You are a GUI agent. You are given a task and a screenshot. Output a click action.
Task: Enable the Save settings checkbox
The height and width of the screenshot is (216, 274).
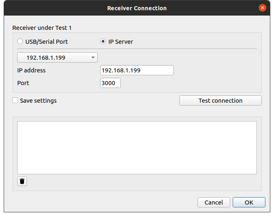pyautogui.click(x=15, y=100)
